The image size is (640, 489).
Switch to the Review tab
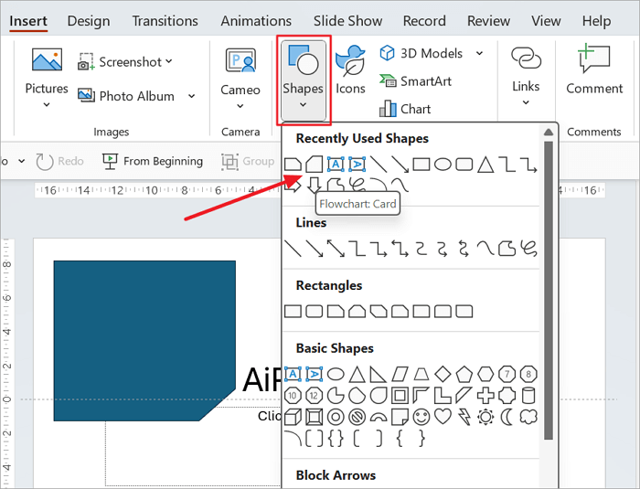click(x=488, y=21)
